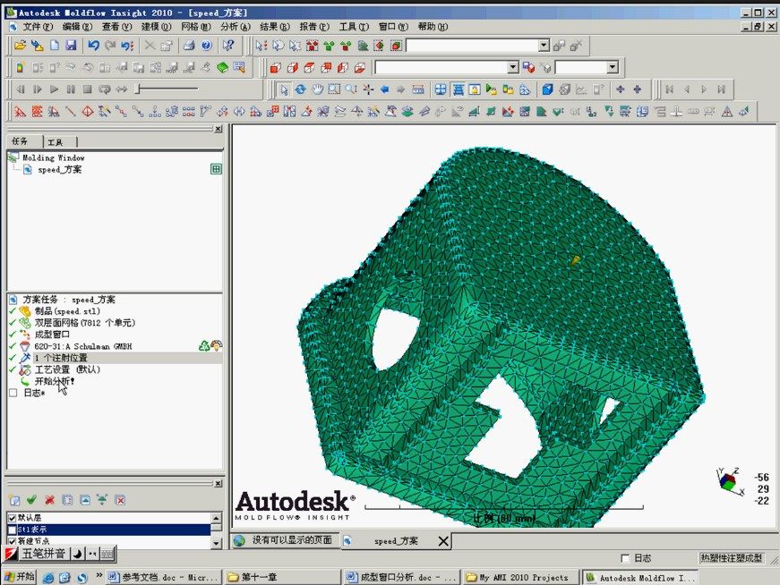Open the Windows 开始 start button

point(19,577)
